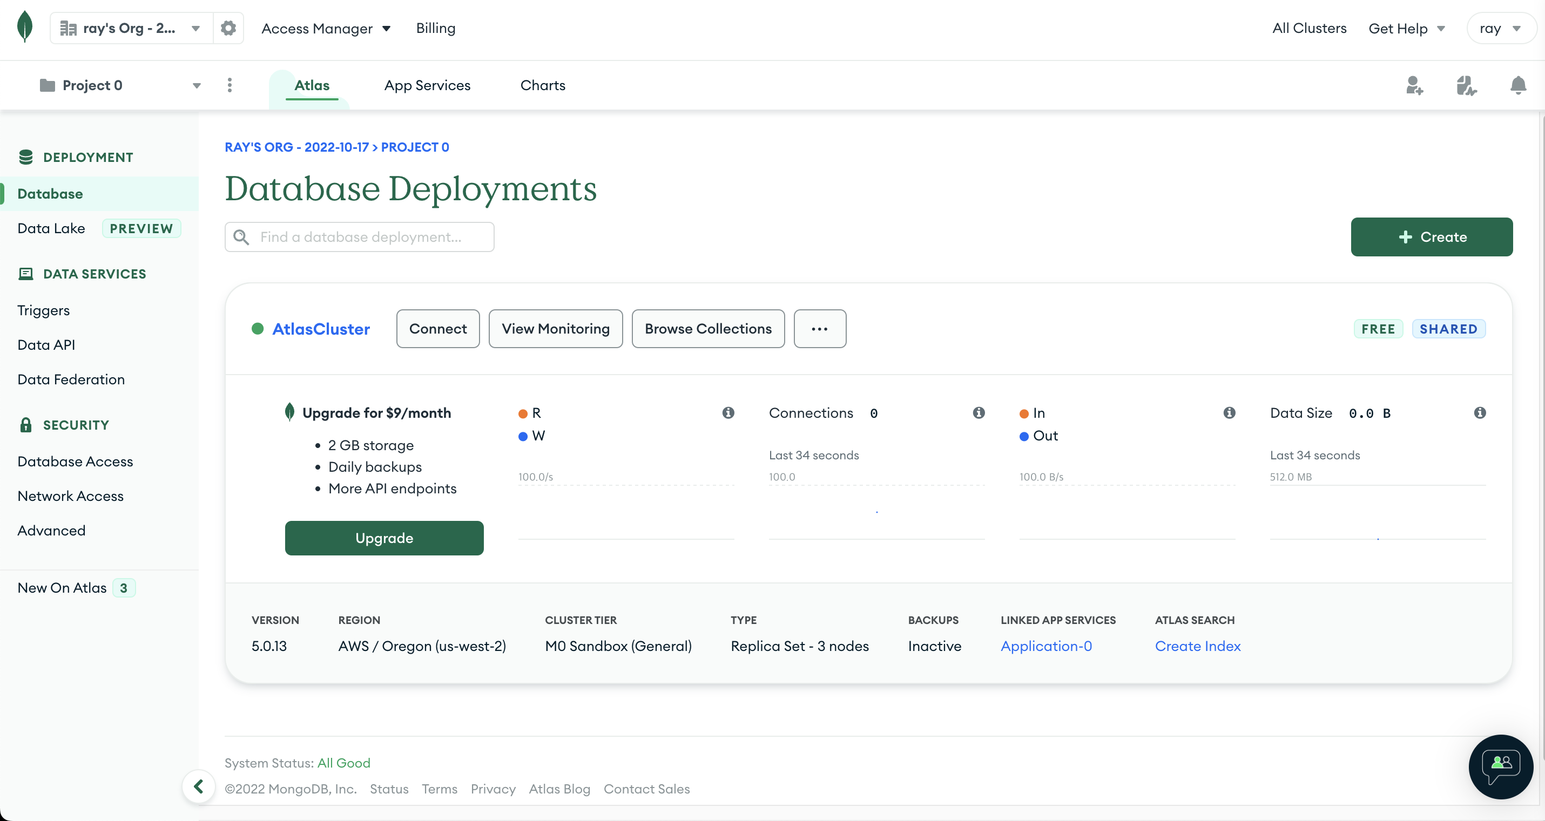Open the cluster ellipsis more-options menu
The image size is (1545, 821).
[820, 329]
